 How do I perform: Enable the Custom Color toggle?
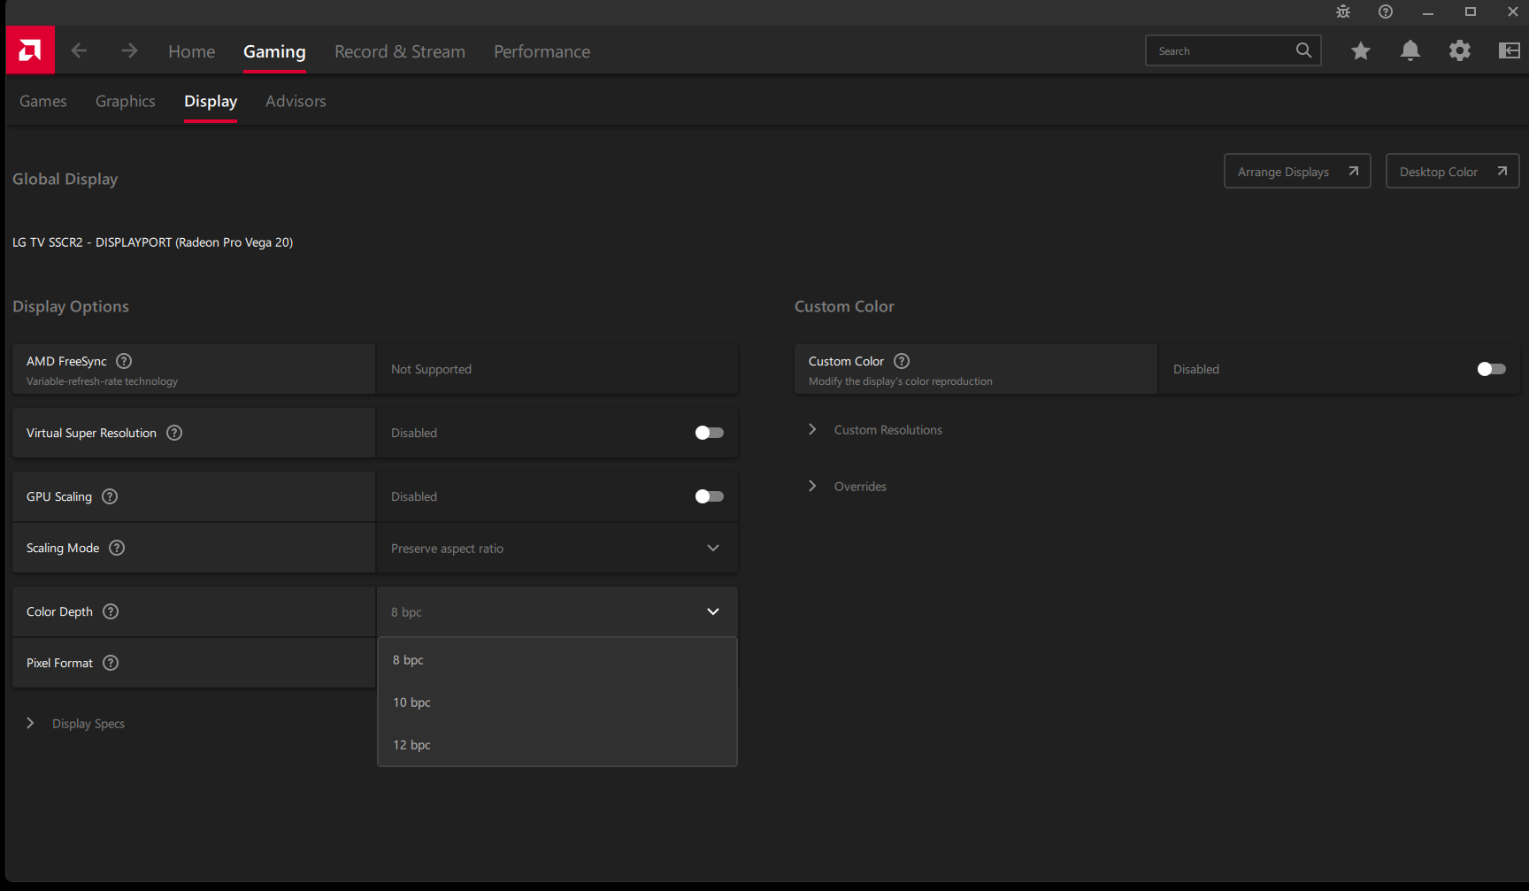1491,369
